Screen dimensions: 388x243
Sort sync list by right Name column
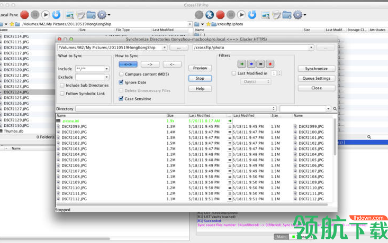coord(298,116)
